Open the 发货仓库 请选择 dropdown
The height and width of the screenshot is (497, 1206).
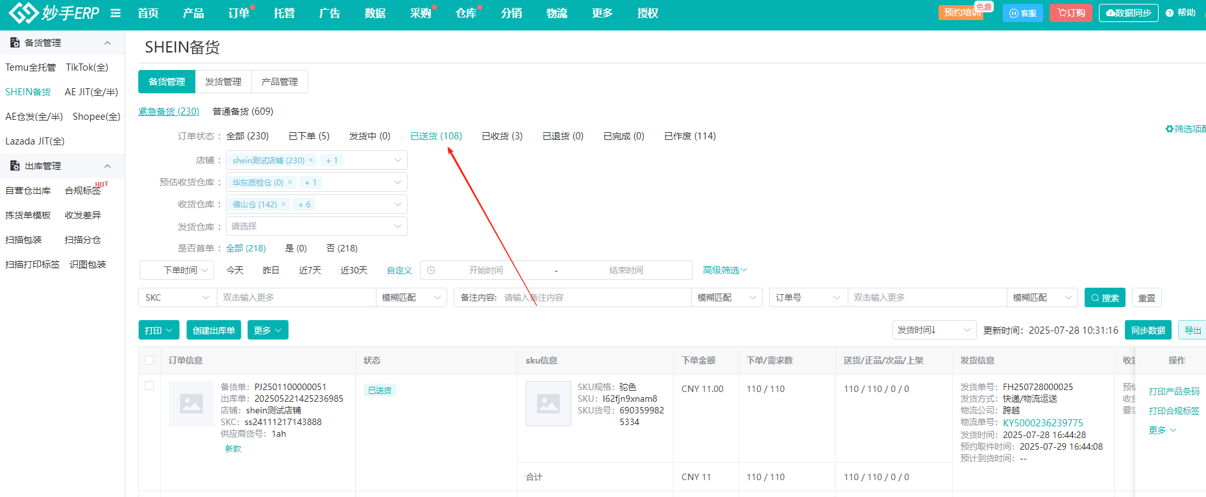[317, 226]
